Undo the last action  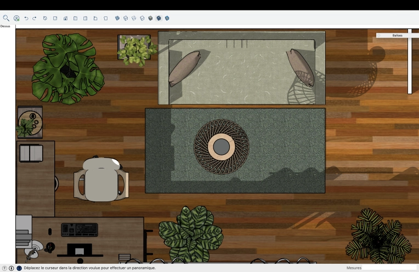[26, 19]
